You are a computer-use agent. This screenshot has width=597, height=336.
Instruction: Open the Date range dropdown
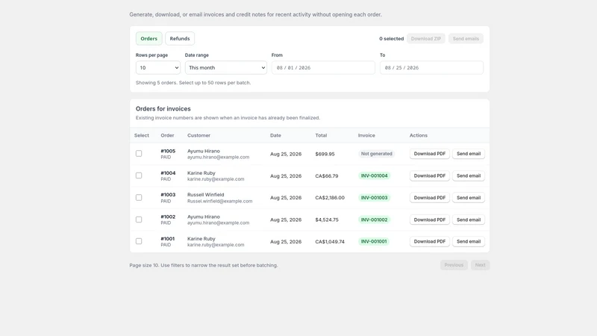(x=226, y=68)
